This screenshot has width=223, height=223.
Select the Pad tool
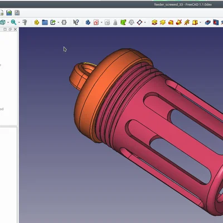pos(154,22)
